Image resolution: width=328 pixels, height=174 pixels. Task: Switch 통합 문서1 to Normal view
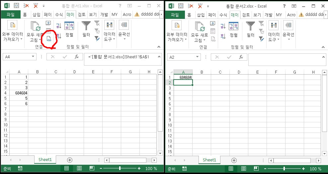pyautogui.click(x=66, y=168)
